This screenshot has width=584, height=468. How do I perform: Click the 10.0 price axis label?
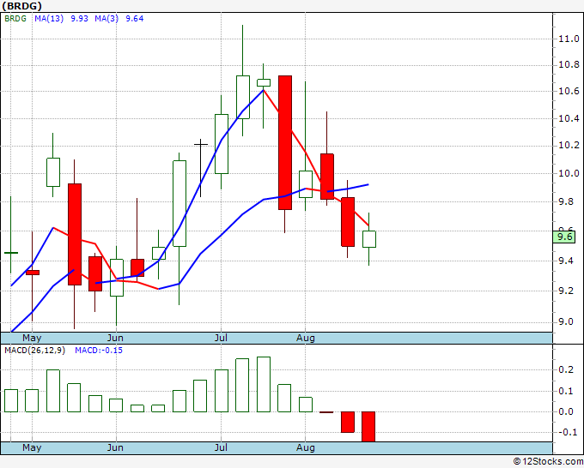tap(569, 173)
